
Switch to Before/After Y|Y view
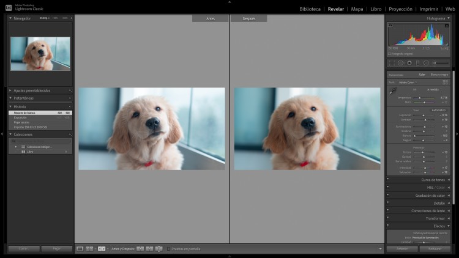coord(102,249)
